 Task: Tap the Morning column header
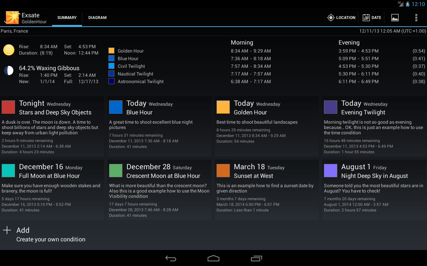coord(242,43)
